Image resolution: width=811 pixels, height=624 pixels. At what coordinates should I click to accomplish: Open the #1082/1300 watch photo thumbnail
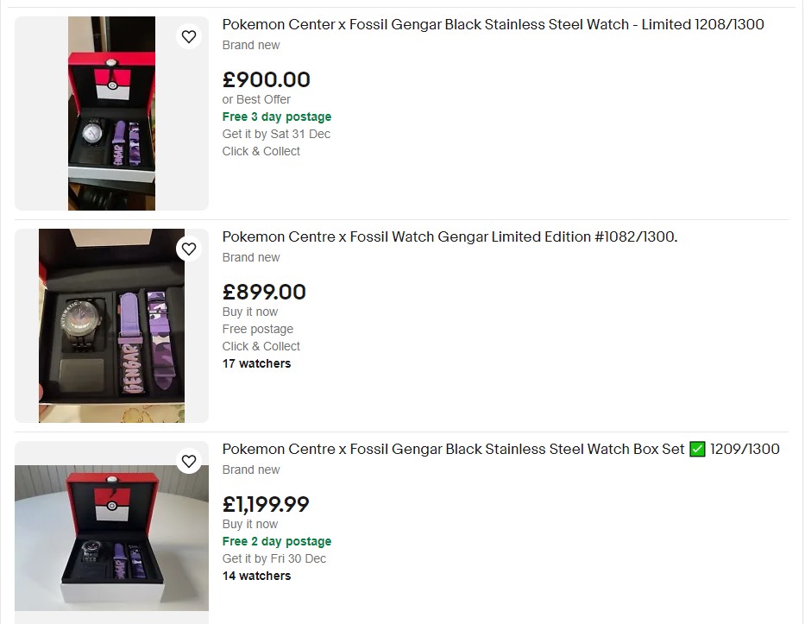111,325
